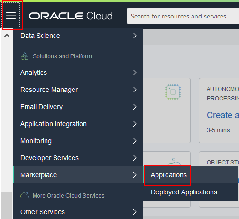
Task: Click the green chip compute icon card
Action: 173,92
